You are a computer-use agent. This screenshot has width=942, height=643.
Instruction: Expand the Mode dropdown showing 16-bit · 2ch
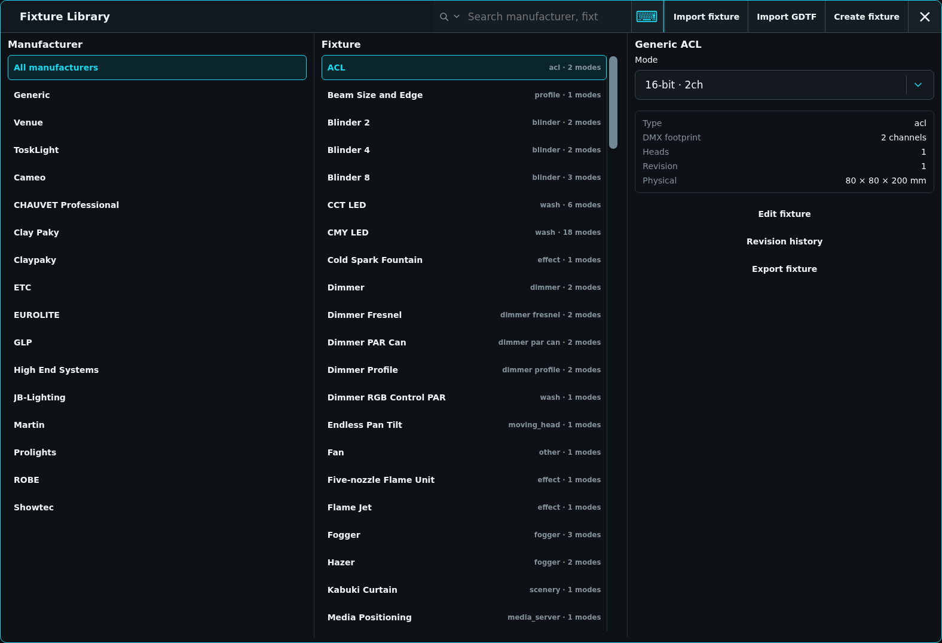784,85
